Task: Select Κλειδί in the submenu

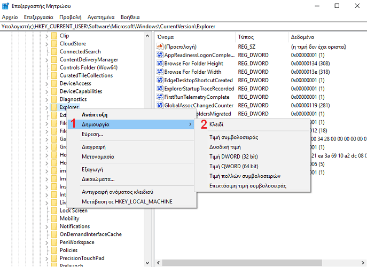Action: (x=253, y=124)
